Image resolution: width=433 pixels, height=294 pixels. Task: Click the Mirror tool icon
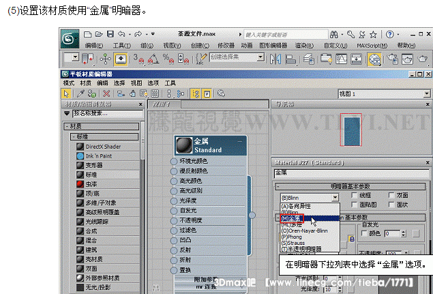pyautogui.click(x=275, y=59)
